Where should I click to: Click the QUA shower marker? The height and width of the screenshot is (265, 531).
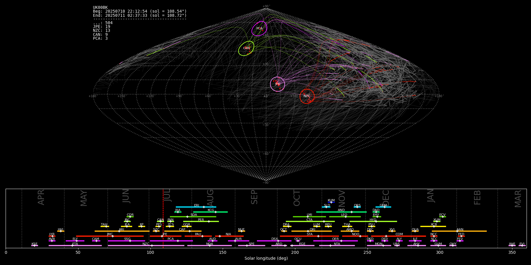[415, 231]
